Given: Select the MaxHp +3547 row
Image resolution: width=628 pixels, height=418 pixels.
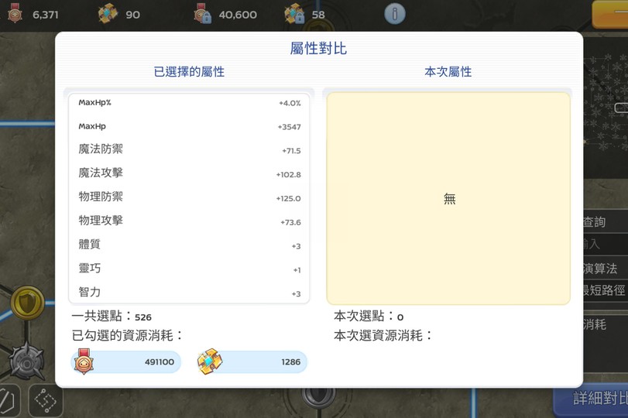Looking at the screenshot, I should point(189,126).
